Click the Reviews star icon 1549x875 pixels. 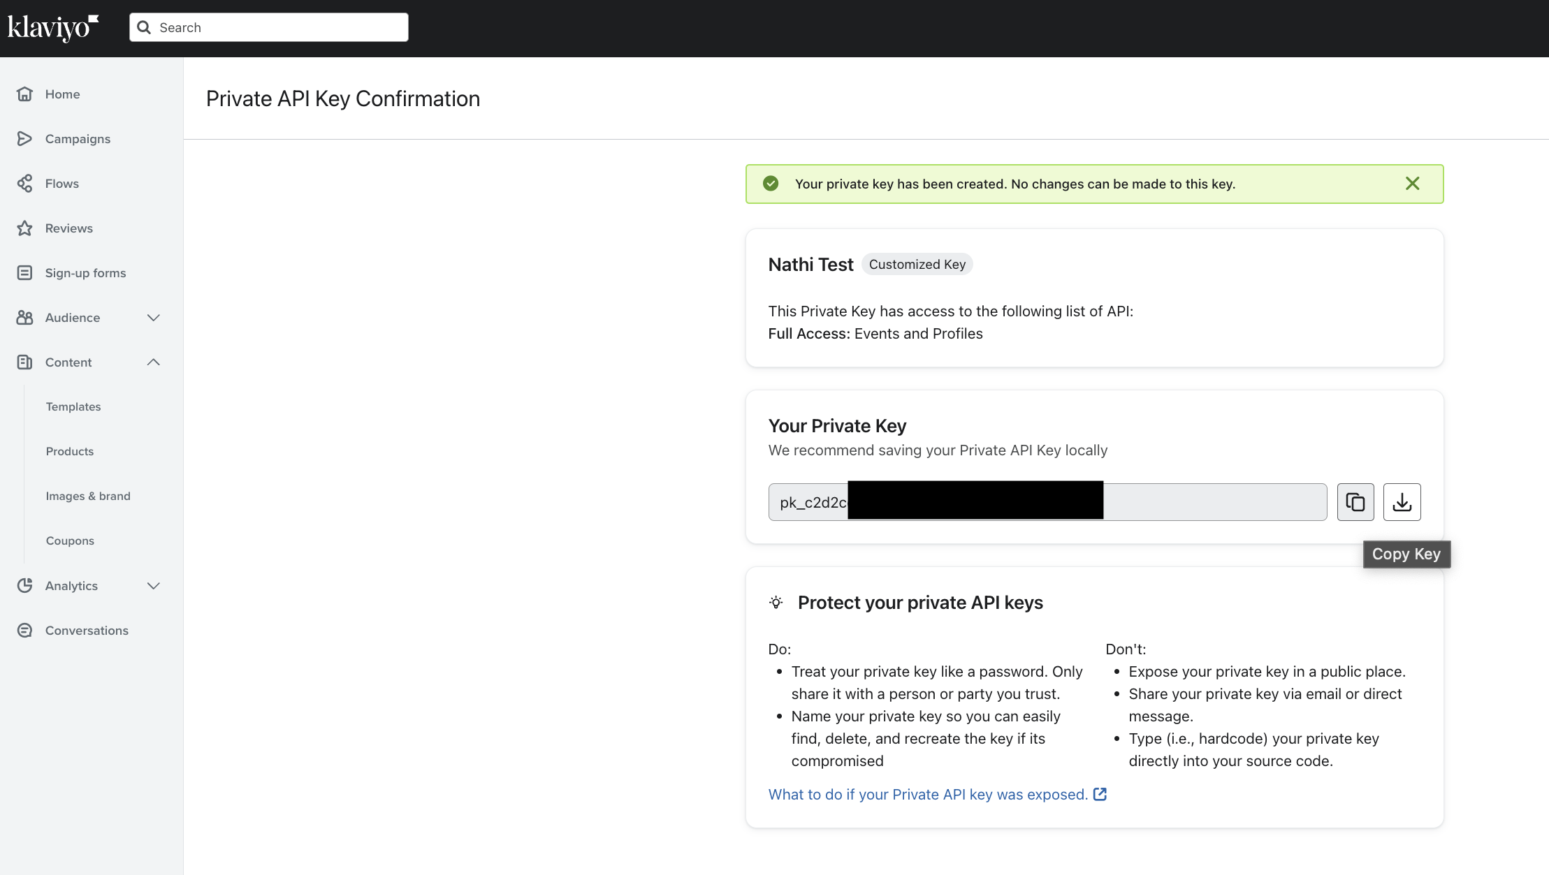tap(25, 228)
